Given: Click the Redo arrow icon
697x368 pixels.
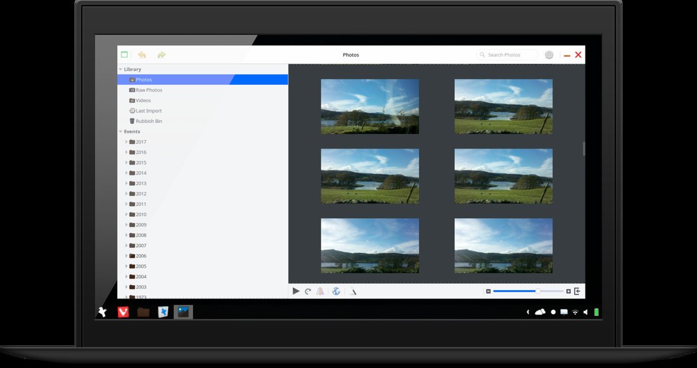Looking at the screenshot, I should pyautogui.click(x=162, y=54).
